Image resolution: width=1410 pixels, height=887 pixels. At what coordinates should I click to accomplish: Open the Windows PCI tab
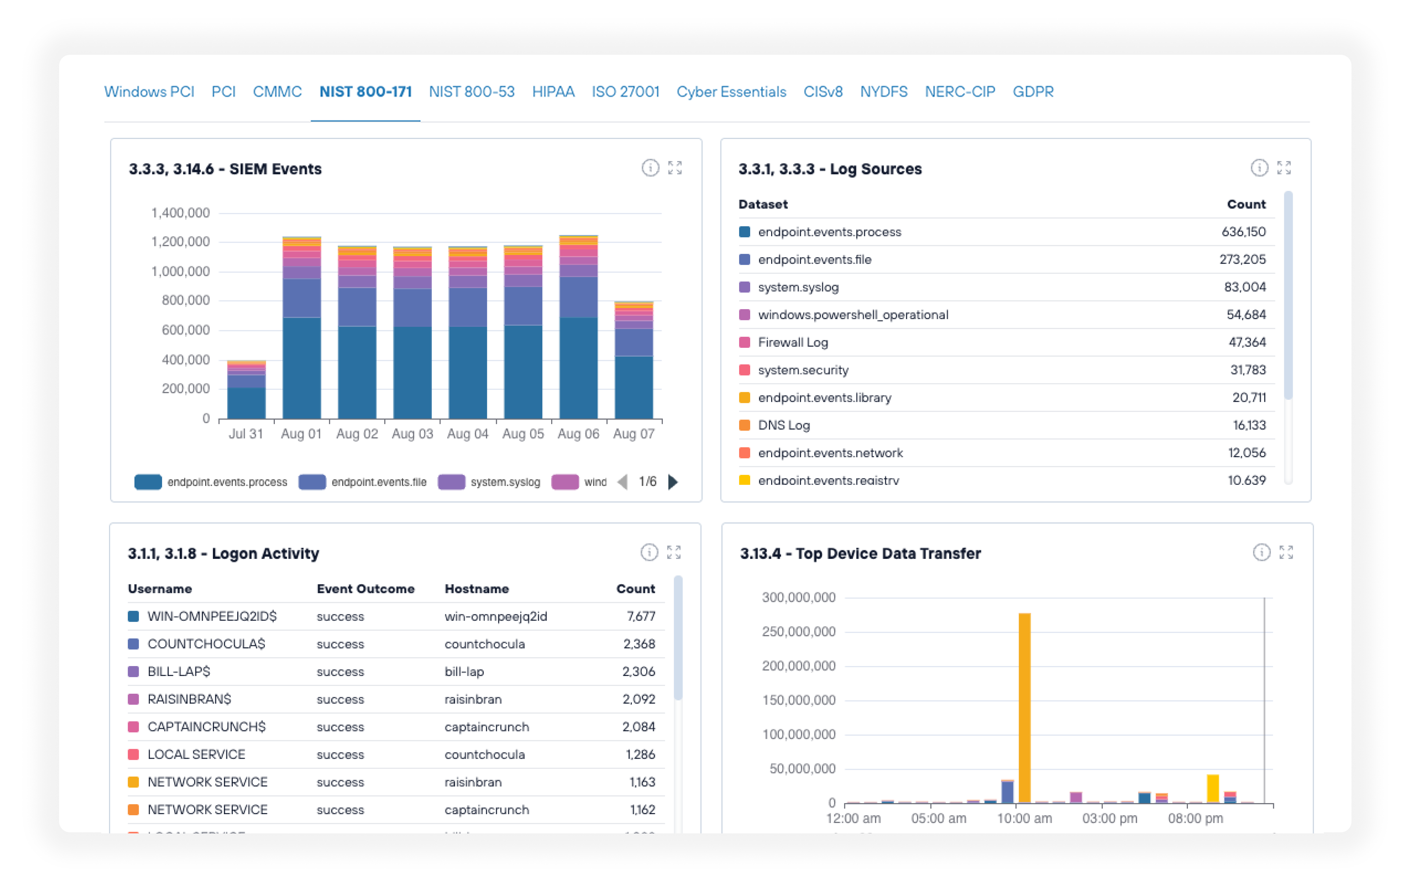coord(149,92)
